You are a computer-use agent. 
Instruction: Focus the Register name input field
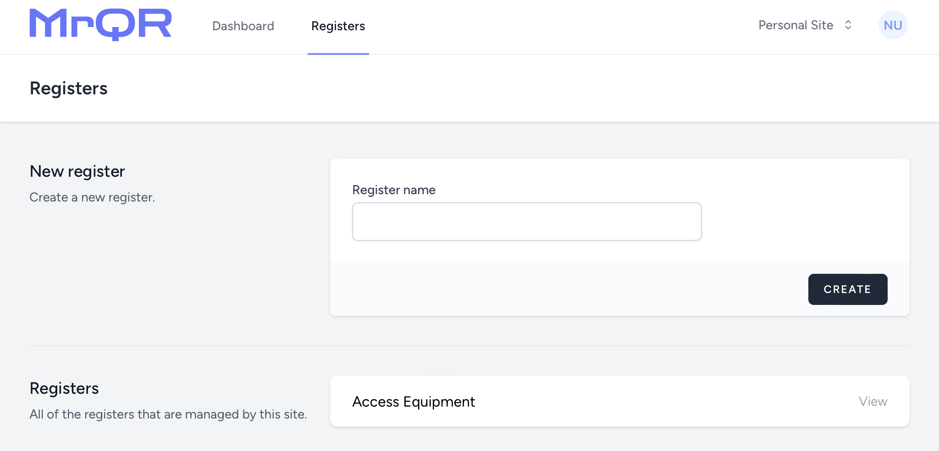point(527,222)
